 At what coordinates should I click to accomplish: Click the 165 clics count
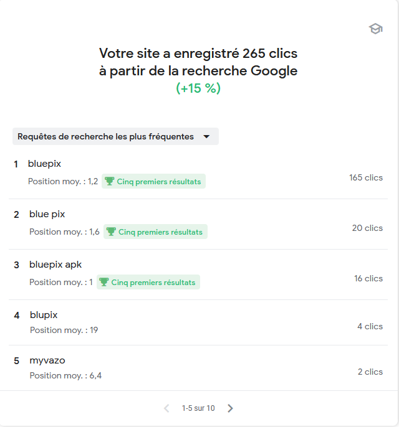(366, 178)
